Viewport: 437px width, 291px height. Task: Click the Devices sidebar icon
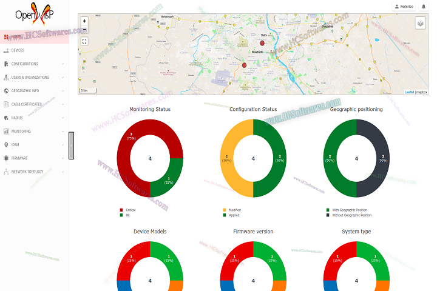tap(6, 50)
